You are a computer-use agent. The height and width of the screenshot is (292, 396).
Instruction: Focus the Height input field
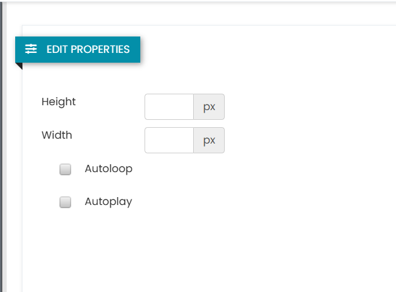point(169,107)
